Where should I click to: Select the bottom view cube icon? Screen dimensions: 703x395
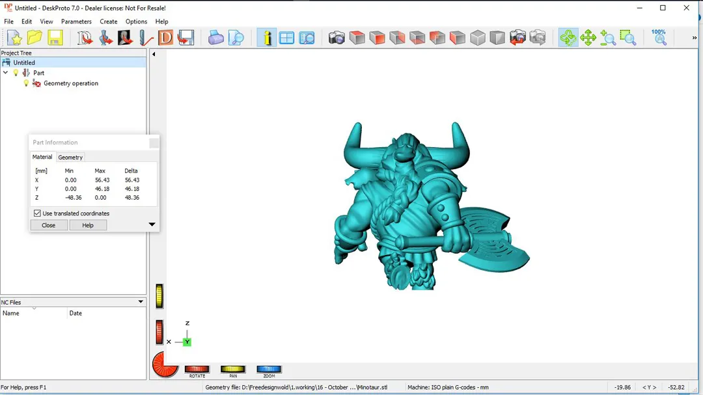pyautogui.click(x=417, y=38)
